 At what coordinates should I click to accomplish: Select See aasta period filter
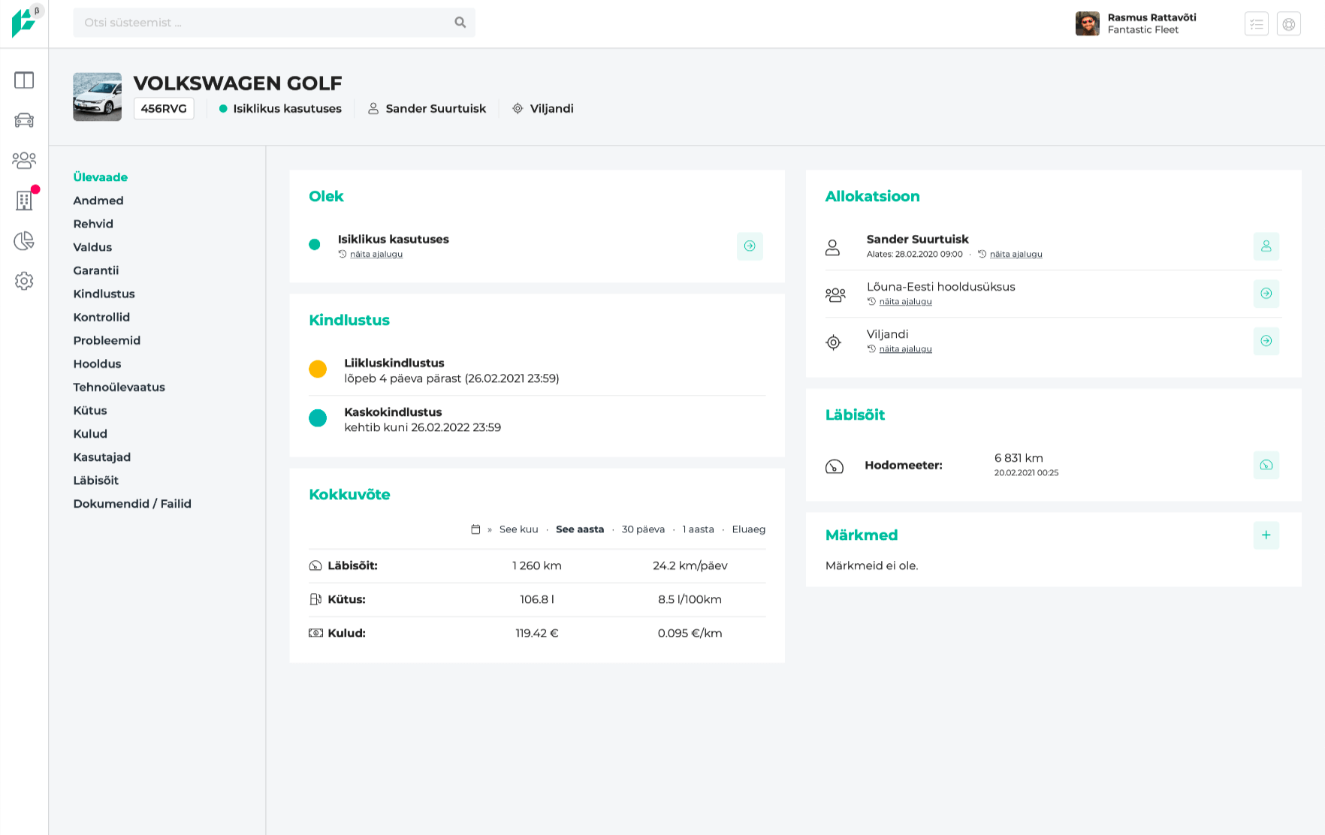coord(580,529)
